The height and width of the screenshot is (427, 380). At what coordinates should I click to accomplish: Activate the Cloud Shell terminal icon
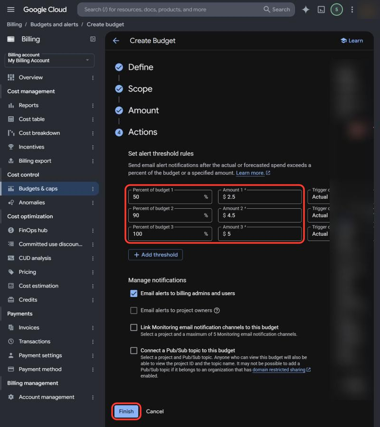321,9
